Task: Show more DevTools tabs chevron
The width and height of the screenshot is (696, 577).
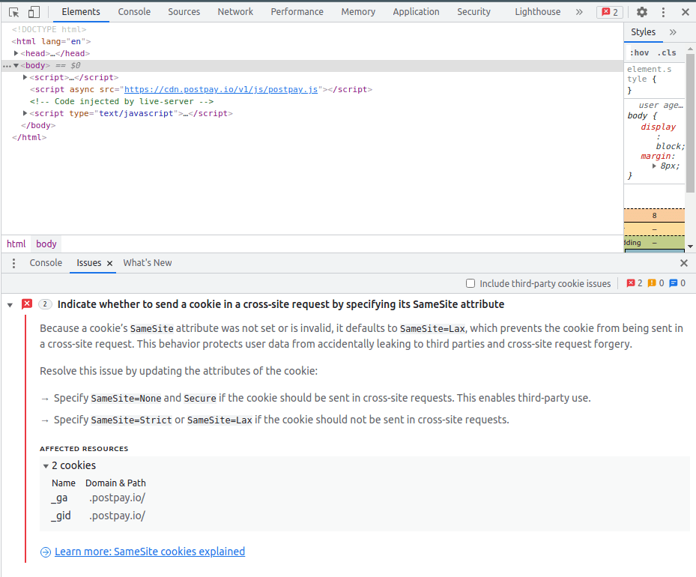Action: (579, 12)
